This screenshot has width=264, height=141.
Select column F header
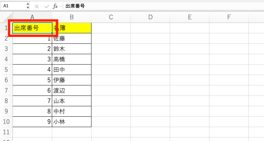click(229, 17)
